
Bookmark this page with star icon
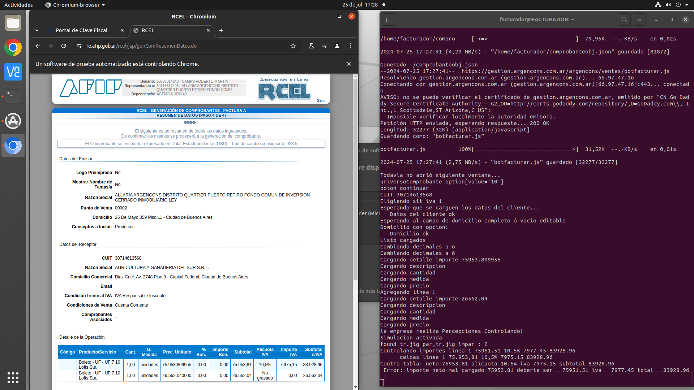point(293,46)
